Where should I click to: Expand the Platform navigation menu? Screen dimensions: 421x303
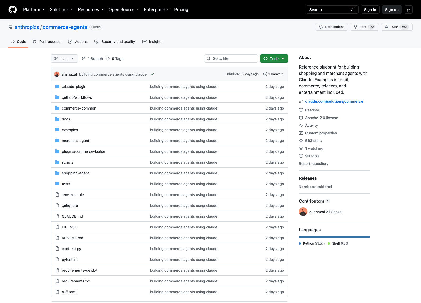point(34,9)
